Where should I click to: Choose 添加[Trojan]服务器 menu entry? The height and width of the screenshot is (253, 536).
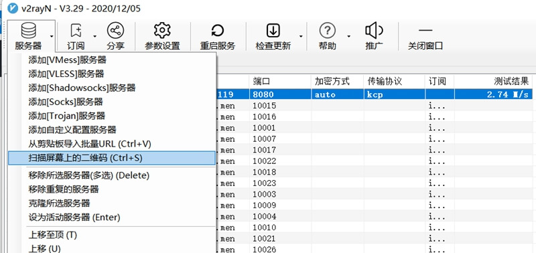point(112,116)
